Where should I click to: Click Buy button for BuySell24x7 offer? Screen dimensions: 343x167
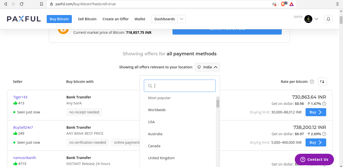316,142
